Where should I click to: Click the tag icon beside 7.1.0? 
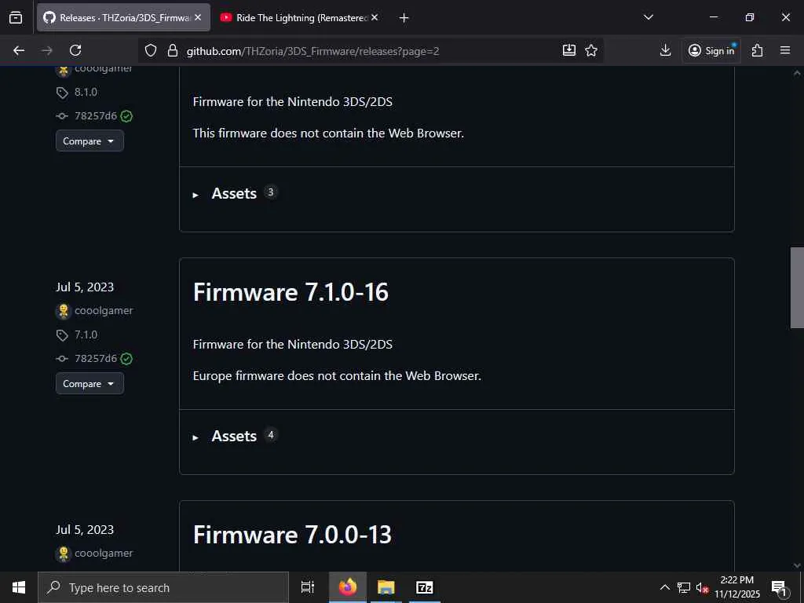point(62,334)
